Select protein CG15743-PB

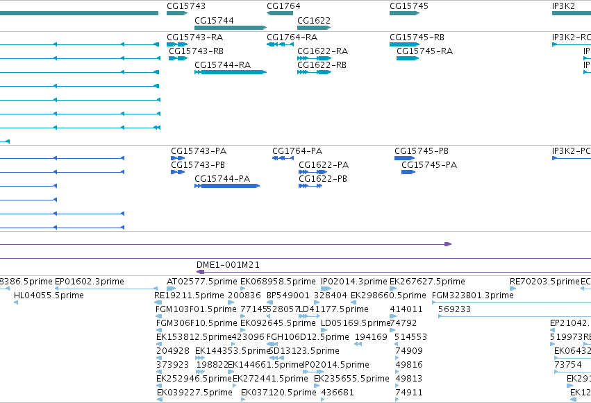click(x=178, y=172)
